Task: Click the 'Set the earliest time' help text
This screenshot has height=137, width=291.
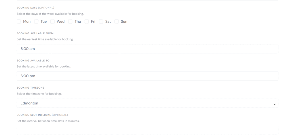Action: pos(45,39)
